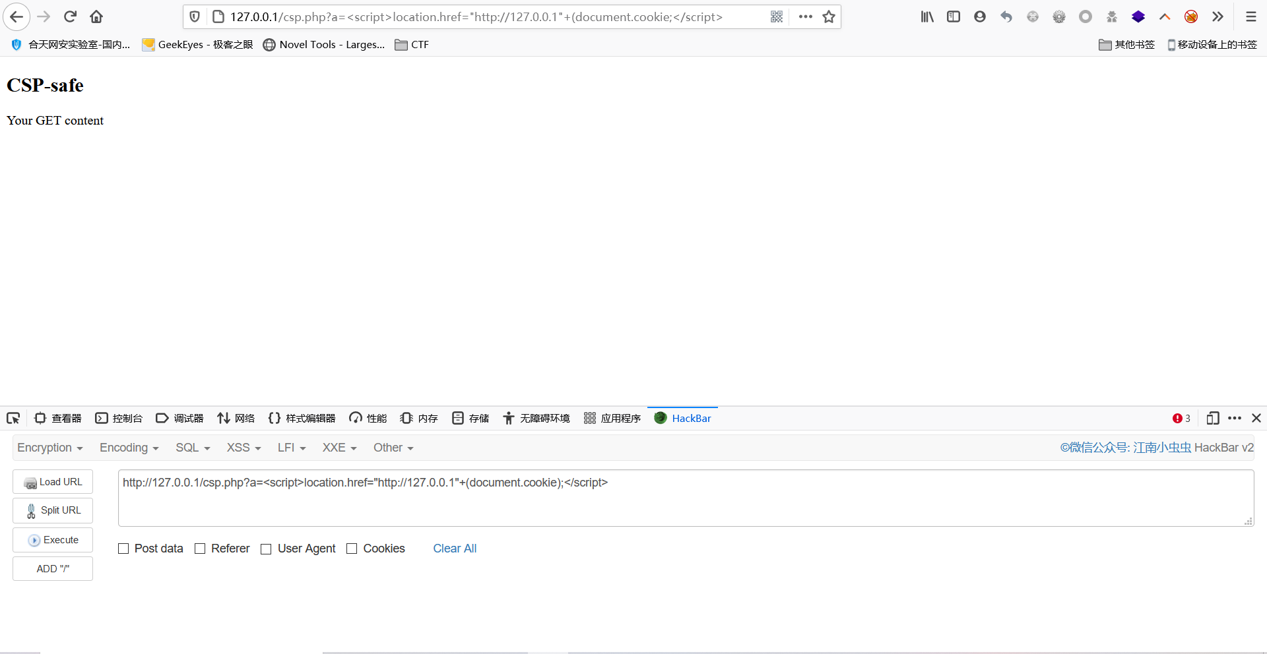Open the 内存 memory tab
This screenshot has width=1267, height=654.
[x=419, y=418]
